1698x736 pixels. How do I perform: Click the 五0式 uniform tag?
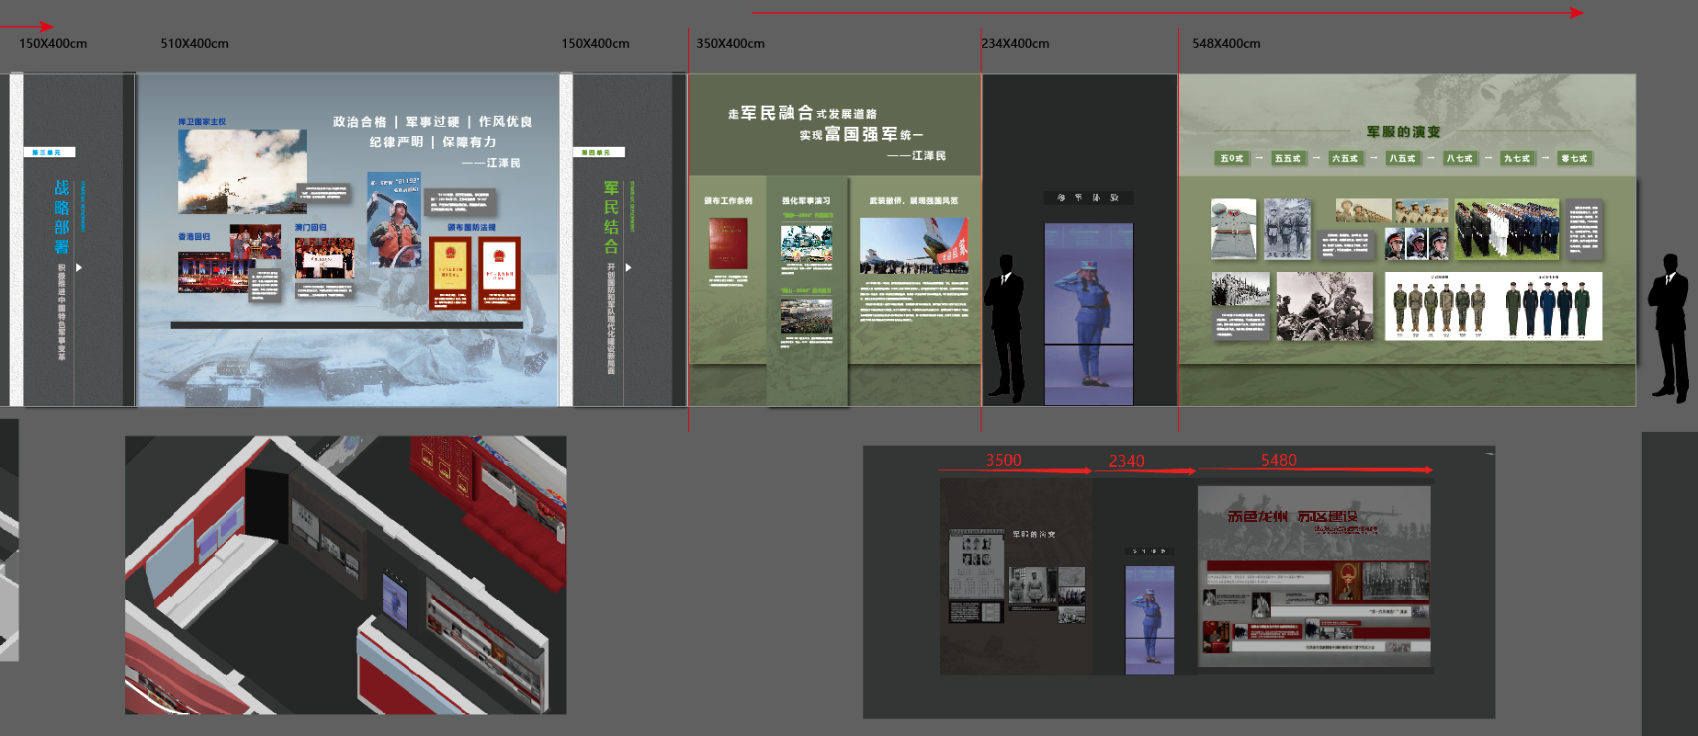pyautogui.click(x=1231, y=158)
